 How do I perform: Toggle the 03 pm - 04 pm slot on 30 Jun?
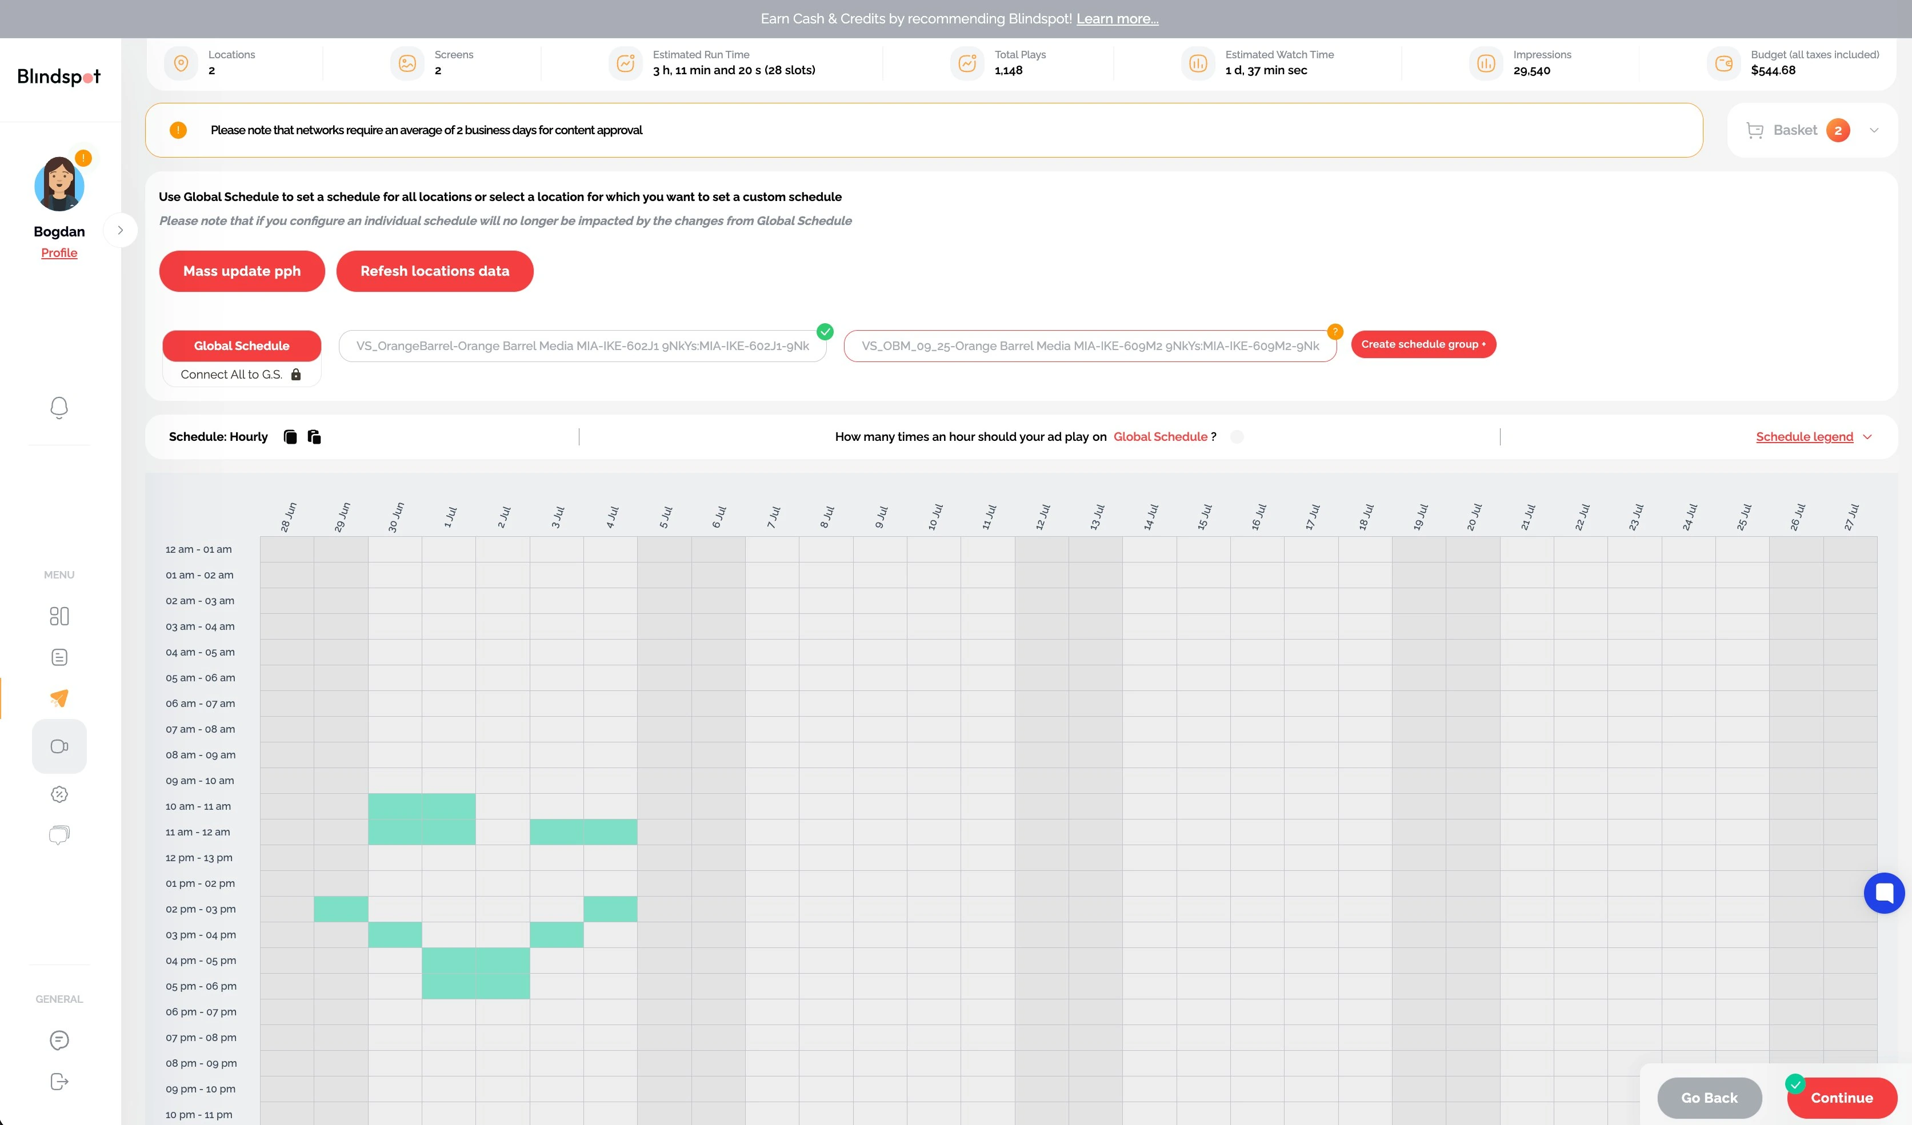[x=394, y=935]
